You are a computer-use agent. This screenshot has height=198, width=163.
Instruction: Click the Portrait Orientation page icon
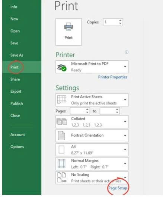(x=61, y=135)
